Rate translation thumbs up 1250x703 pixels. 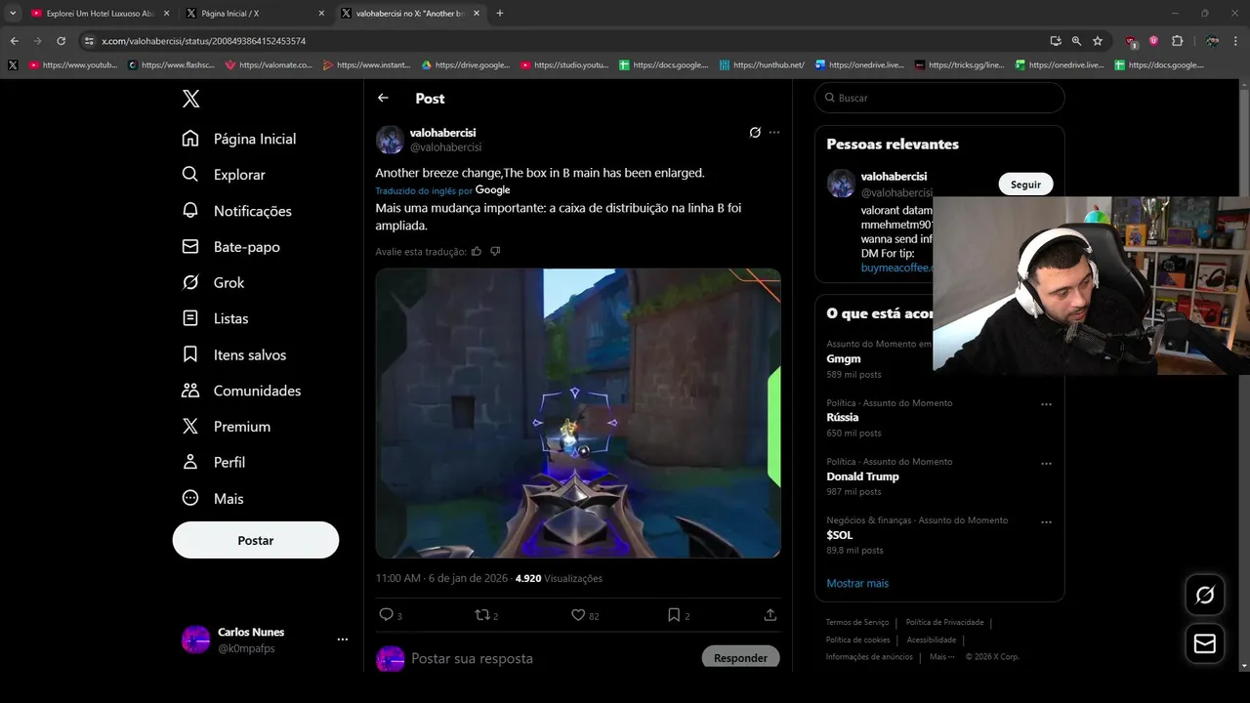pos(477,251)
